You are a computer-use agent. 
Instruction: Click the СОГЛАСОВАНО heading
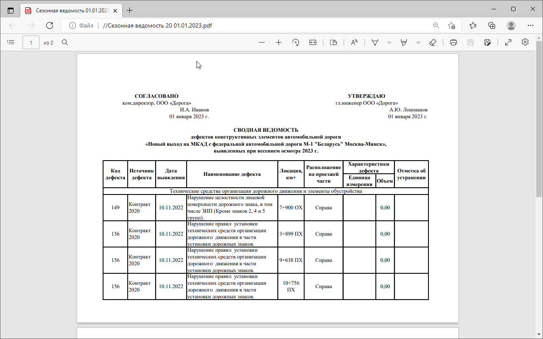click(x=157, y=96)
